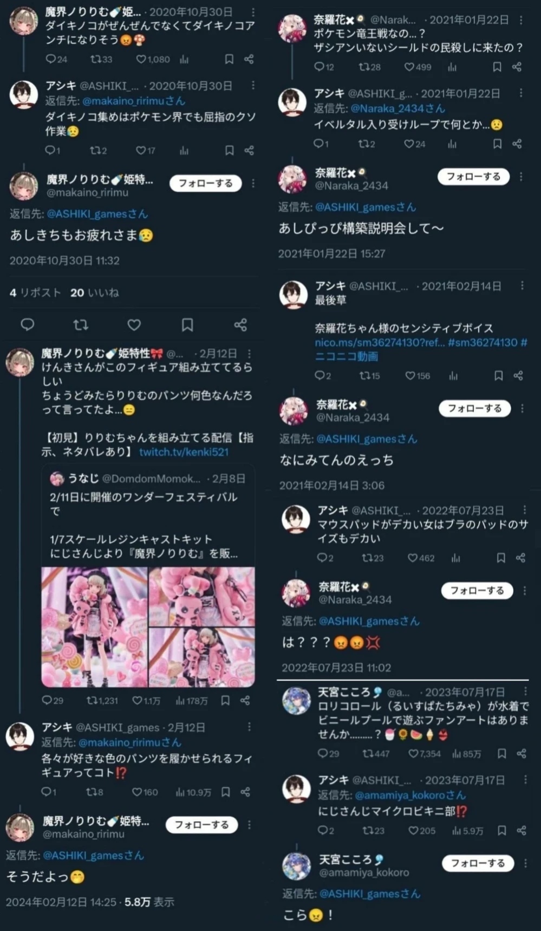Retweet the tweet showing 1,231 reposts
The image size is (541, 931).
(x=92, y=700)
